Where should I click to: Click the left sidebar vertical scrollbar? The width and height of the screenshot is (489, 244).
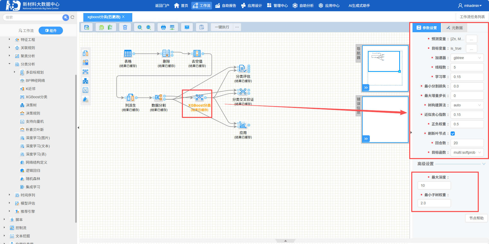click(x=76, y=148)
